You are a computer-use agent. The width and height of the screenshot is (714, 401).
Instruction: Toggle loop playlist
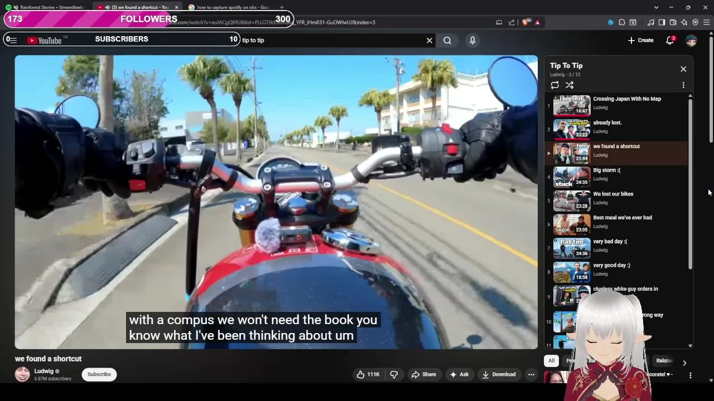(554, 85)
